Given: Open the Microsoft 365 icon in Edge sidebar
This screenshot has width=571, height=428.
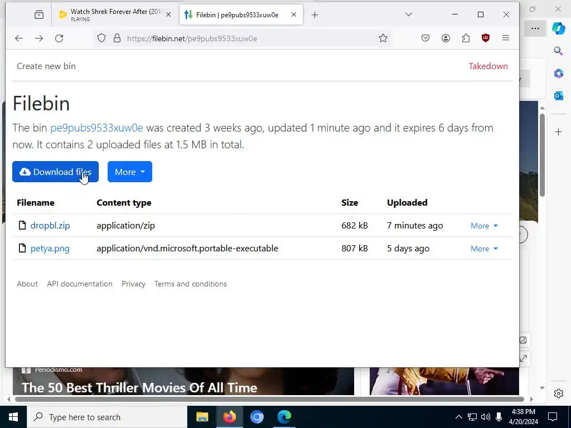Looking at the screenshot, I should (x=559, y=73).
